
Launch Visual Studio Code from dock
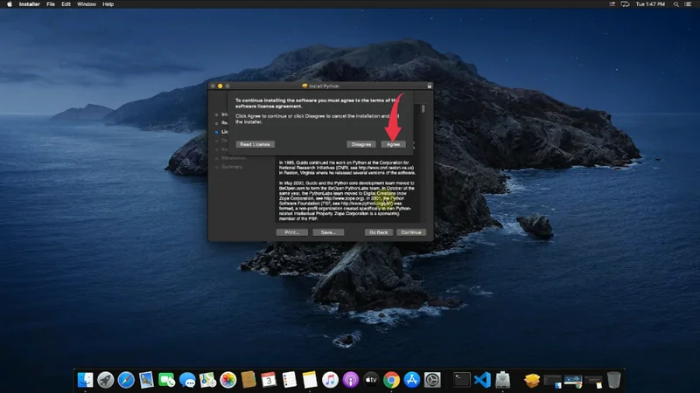click(482, 380)
